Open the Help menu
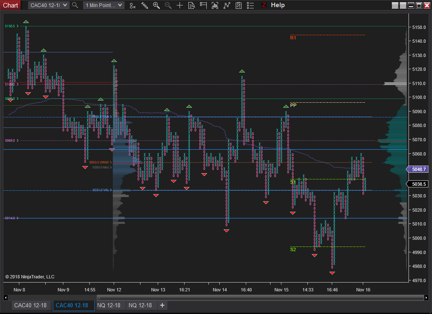The image size is (432, 314). (x=278, y=5)
